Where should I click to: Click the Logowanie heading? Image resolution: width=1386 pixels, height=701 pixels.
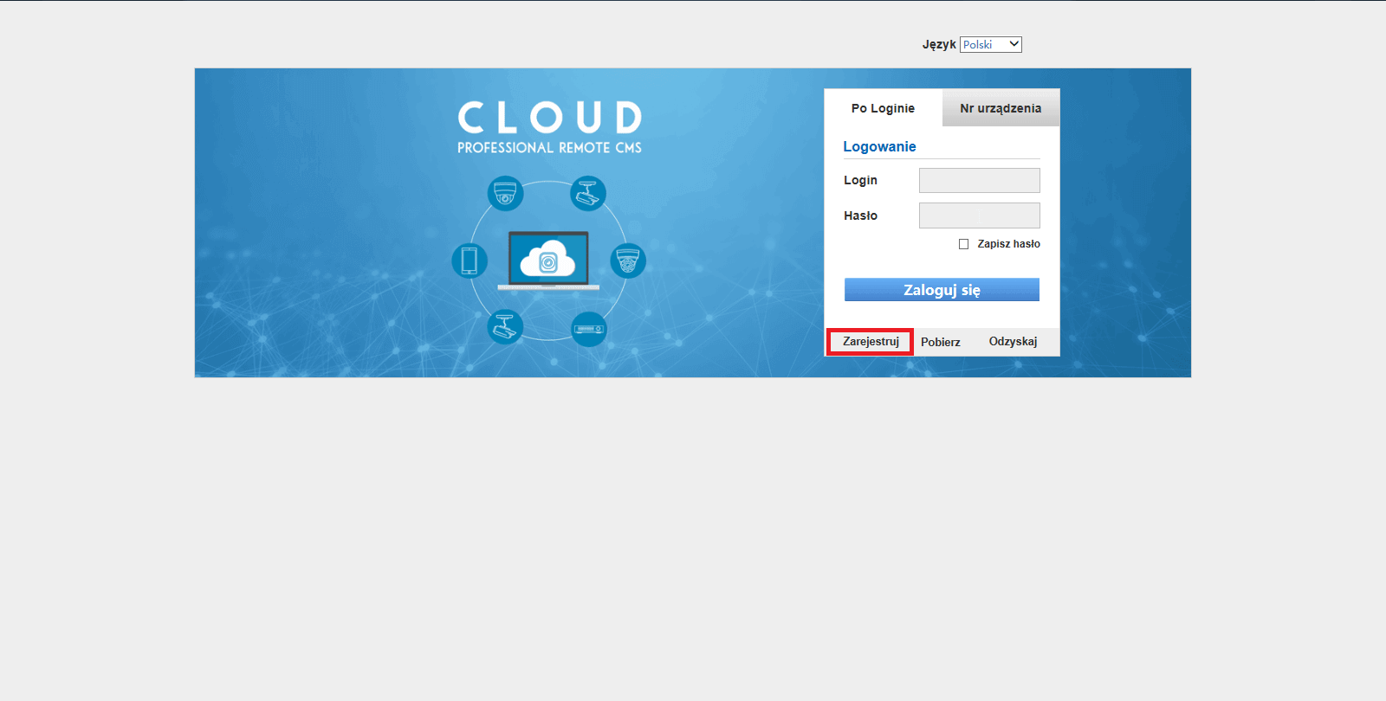pos(879,146)
